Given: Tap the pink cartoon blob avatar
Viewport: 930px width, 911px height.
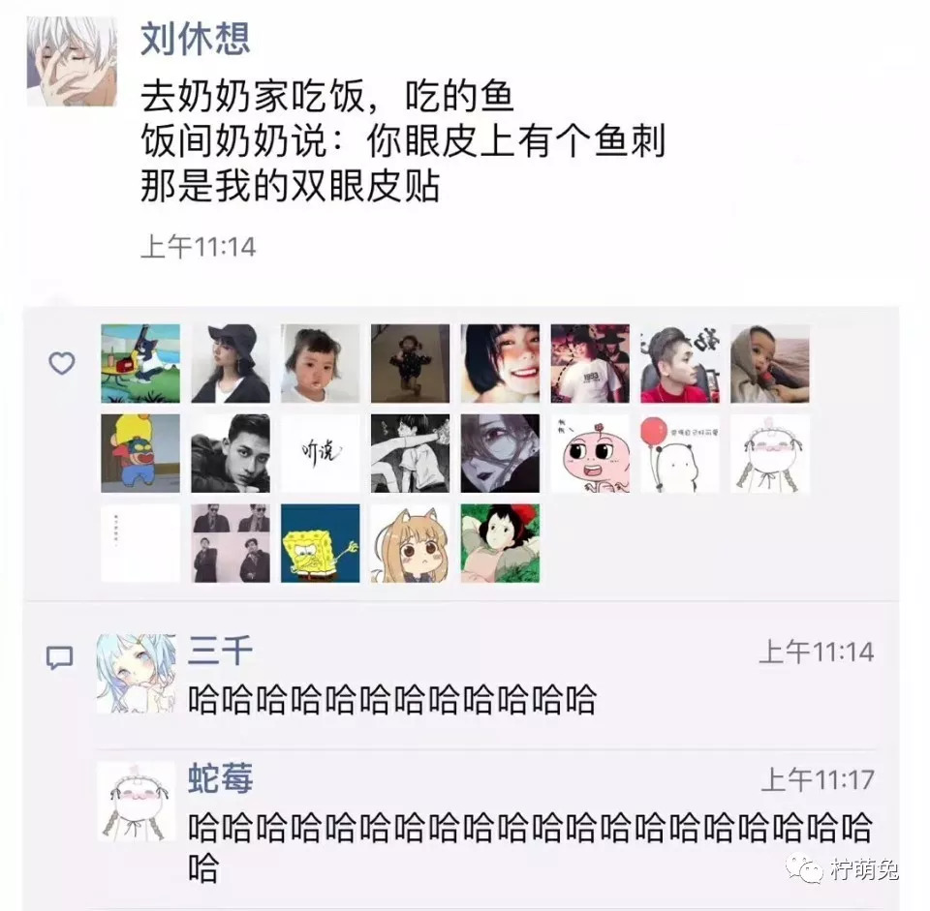Looking at the screenshot, I should point(590,453).
